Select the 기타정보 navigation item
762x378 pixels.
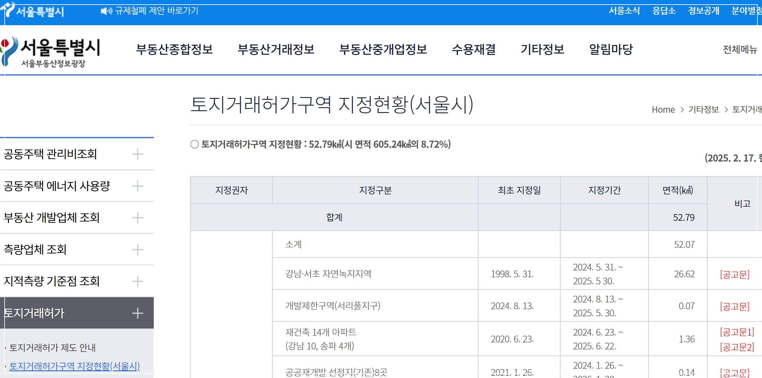click(x=543, y=50)
